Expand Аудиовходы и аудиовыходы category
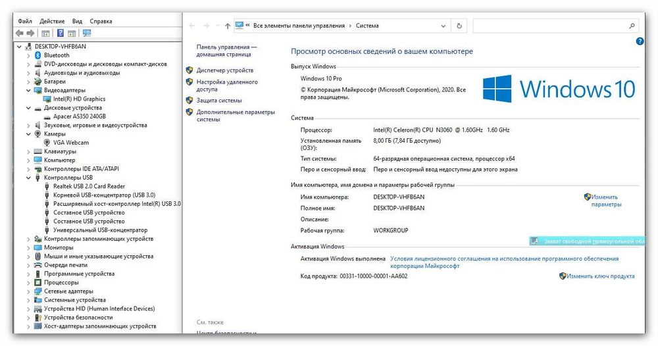The height and width of the screenshot is (346, 658). 28,73
